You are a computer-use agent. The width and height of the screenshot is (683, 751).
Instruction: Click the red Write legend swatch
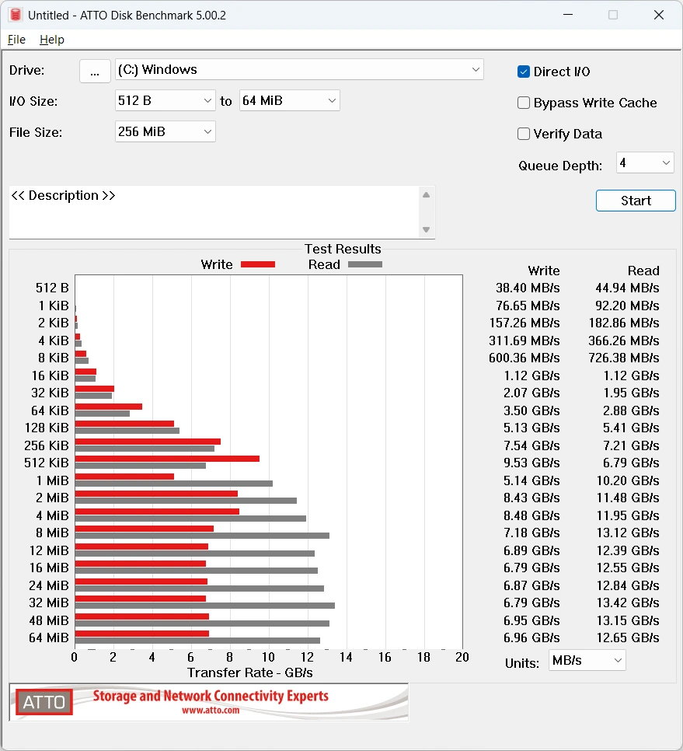point(258,264)
